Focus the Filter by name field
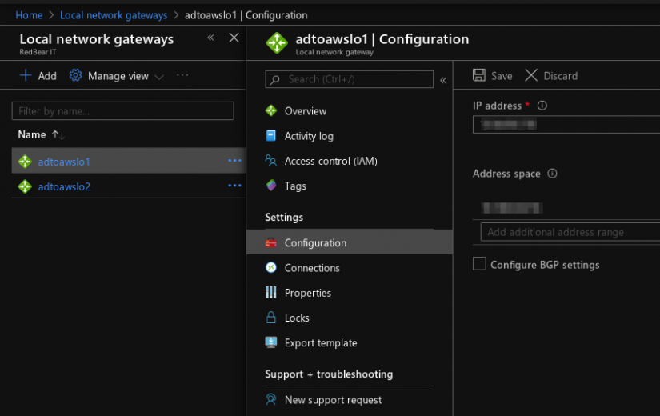660x416 pixels. [x=123, y=111]
